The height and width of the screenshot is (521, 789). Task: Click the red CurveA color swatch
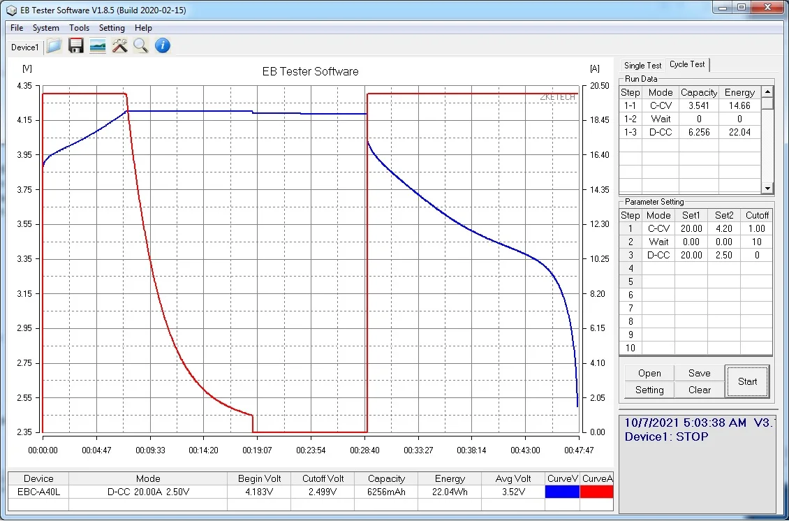(597, 492)
